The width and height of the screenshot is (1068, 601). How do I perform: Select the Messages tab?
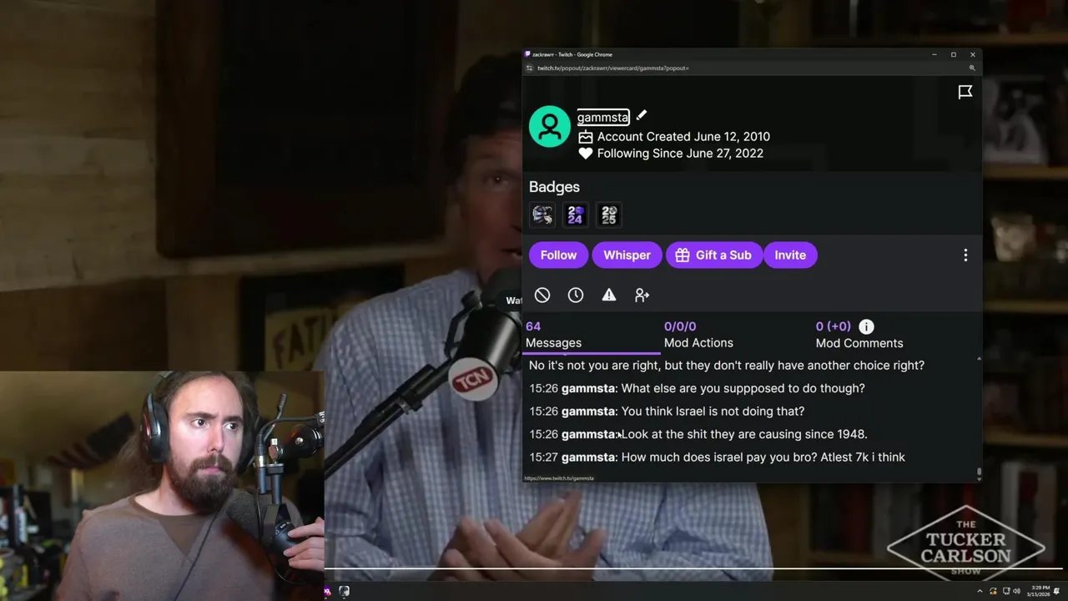coord(592,336)
